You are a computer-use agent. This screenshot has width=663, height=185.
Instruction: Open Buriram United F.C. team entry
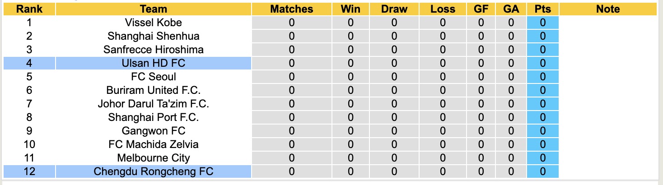153,90
